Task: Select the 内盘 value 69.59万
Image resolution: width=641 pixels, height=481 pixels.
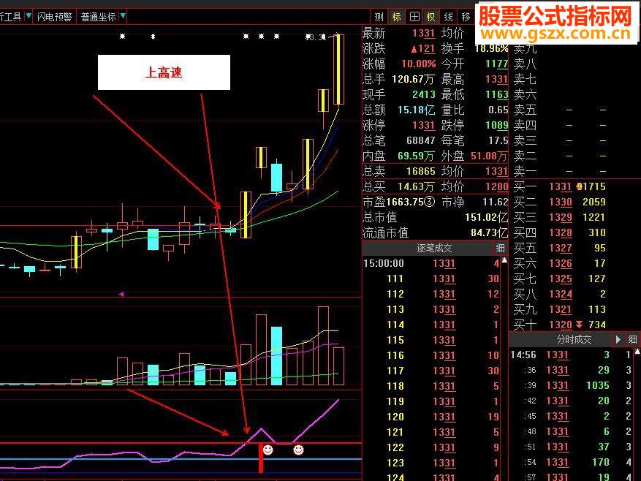Action: [416, 156]
